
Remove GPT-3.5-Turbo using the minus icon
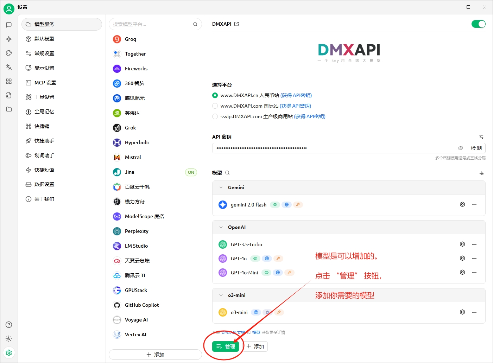(x=474, y=244)
